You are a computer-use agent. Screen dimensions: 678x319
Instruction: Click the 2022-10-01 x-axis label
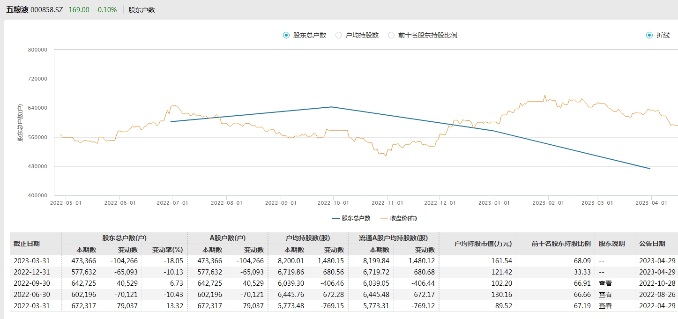333,203
